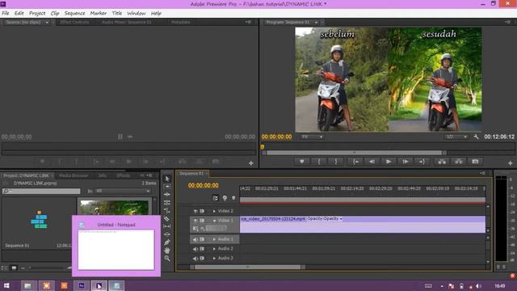Toggle sync lock on Audio 1

(202, 239)
